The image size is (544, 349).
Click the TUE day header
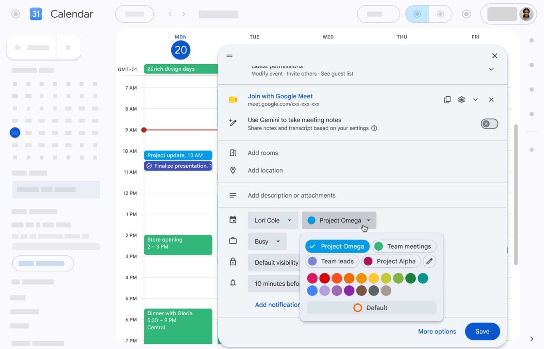254,37
